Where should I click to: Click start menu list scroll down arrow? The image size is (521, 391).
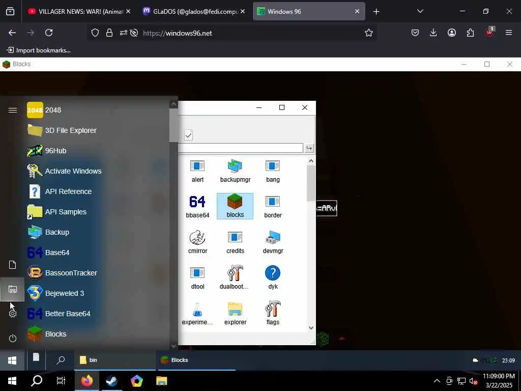[174, 346]
